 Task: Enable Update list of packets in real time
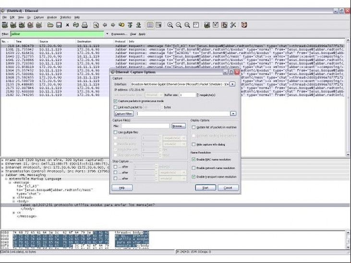(194, 127)
